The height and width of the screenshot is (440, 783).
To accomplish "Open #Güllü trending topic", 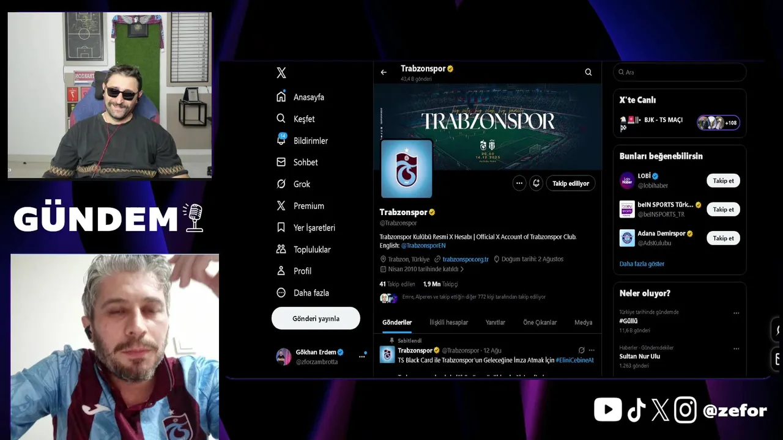I will click(x=628, y=321).
